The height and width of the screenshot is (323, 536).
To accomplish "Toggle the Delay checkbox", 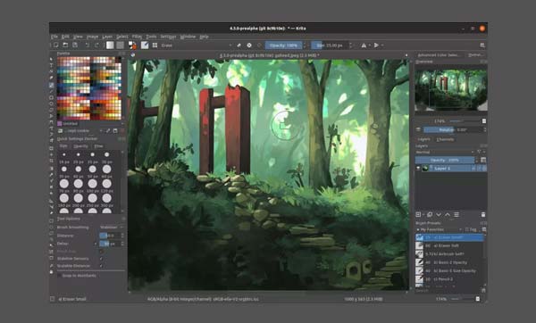I will coord(96,244).
